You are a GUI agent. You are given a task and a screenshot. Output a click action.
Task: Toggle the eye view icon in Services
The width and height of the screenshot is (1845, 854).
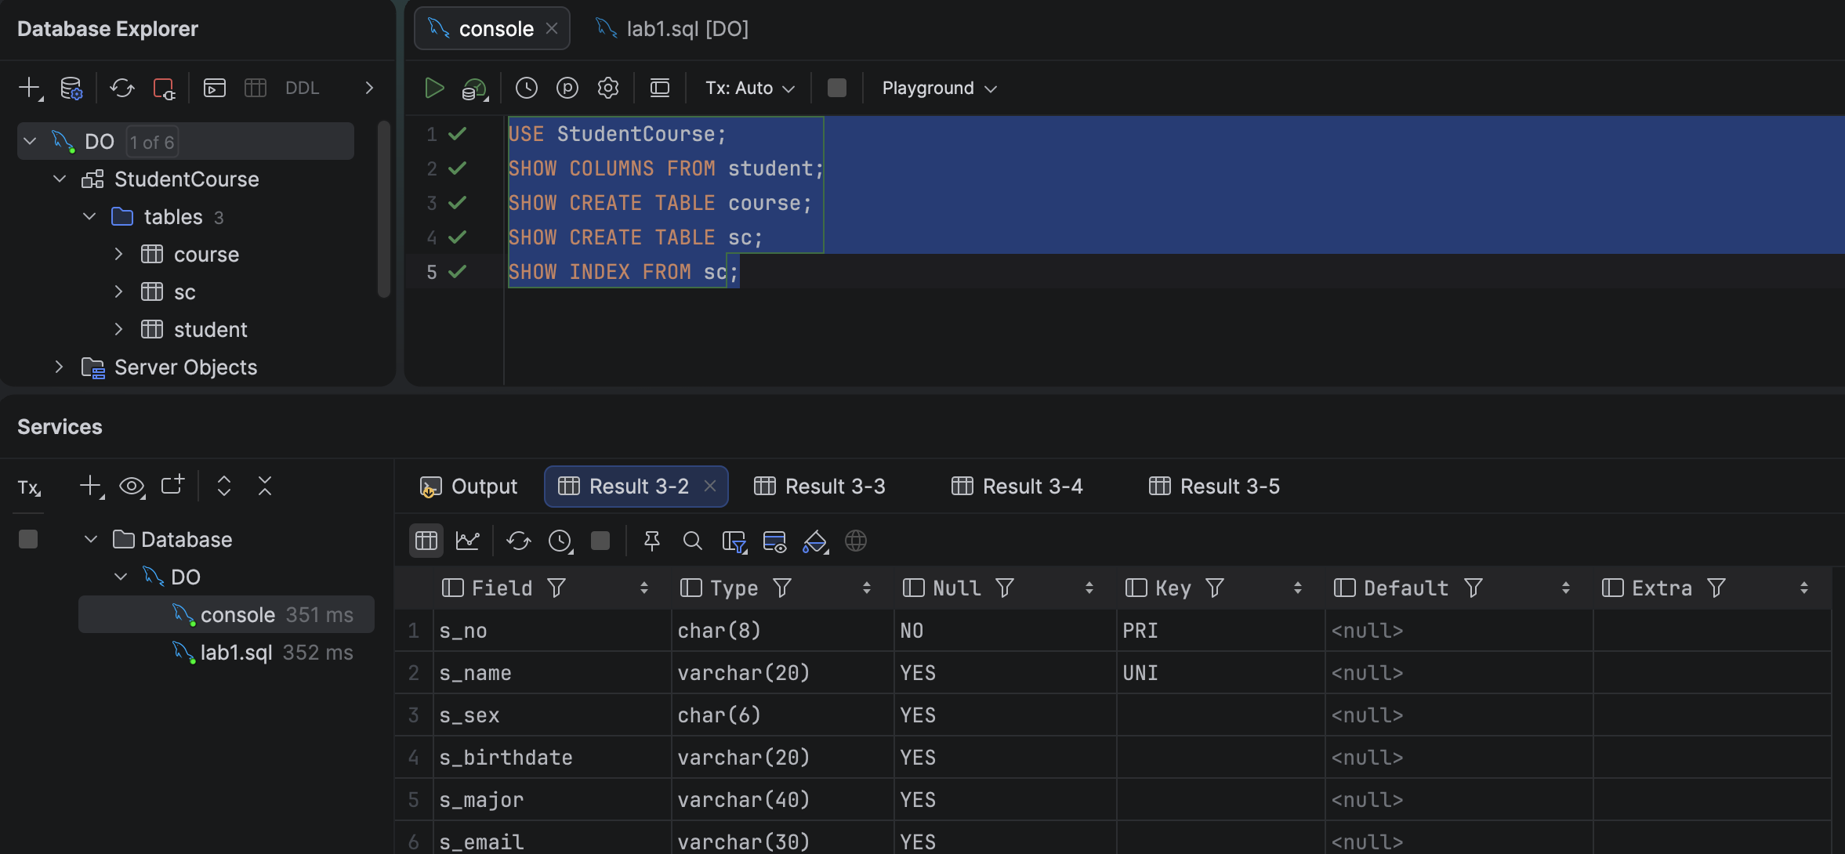[x=132, y=487]
